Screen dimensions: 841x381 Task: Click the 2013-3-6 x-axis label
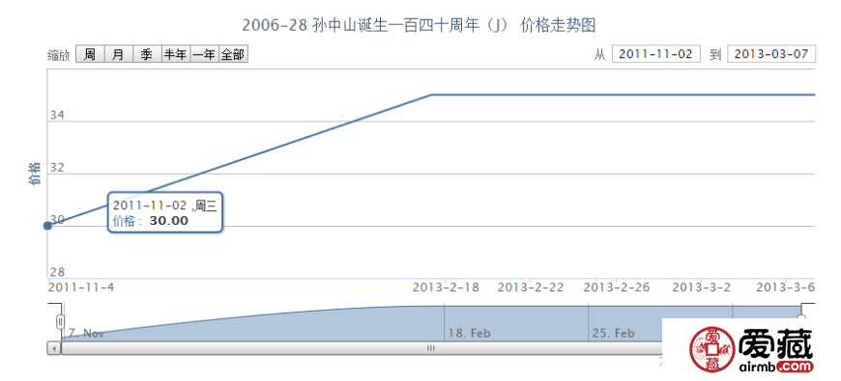(786, 287)
